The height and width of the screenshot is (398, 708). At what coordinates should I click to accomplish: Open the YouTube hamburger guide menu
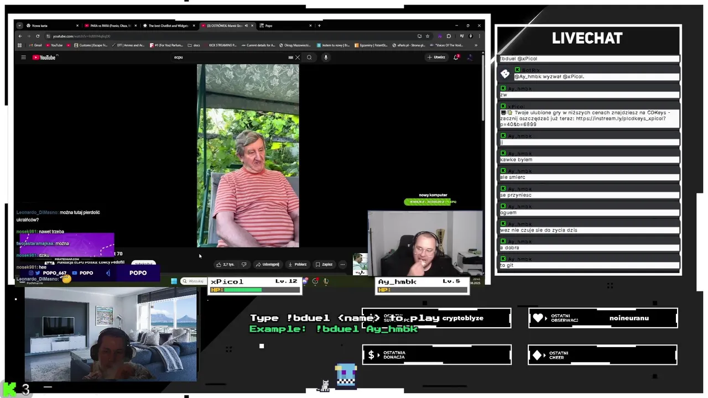(x=23, y=57)
